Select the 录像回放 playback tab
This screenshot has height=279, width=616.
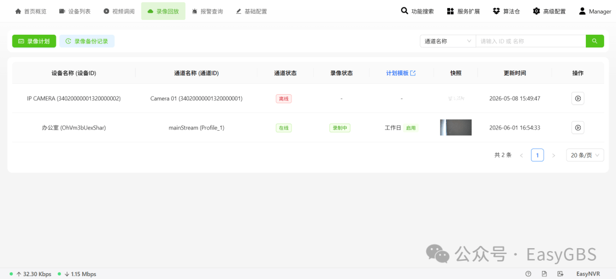tap(163, 11)
